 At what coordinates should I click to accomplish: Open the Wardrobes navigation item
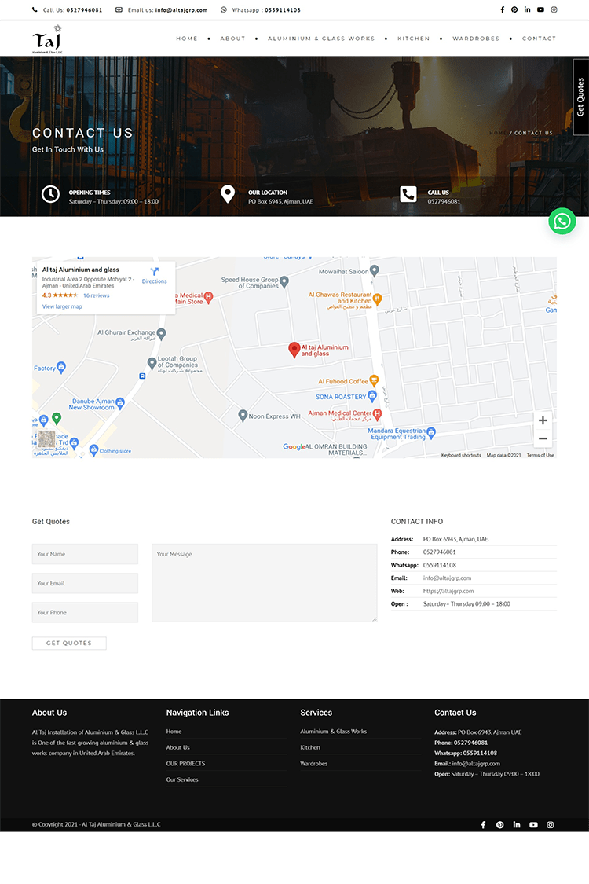(476, 39)
